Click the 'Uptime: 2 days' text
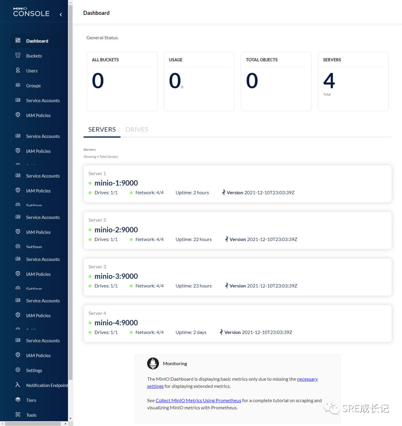The width and height of the screenshot is (402, 426). click(x=191, y=332)
